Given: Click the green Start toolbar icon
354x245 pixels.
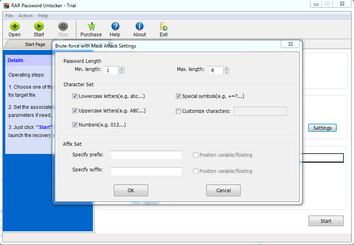Looking at the screenshot, I should tap(39, 27).
